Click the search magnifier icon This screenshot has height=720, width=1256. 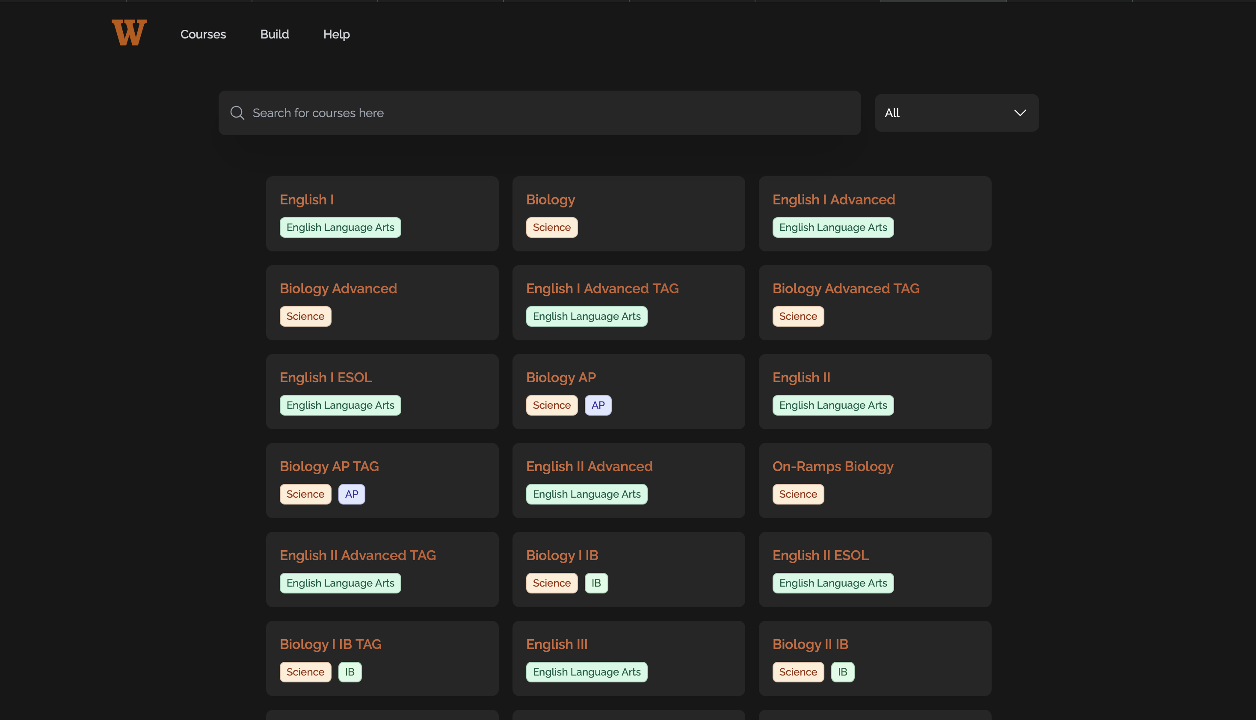(237, 113)
